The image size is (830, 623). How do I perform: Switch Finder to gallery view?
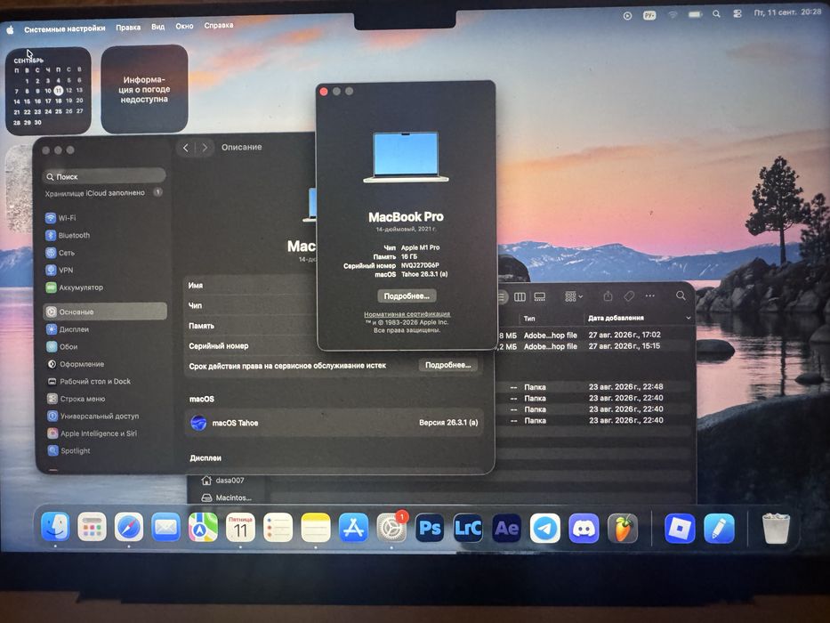point(539,296)
